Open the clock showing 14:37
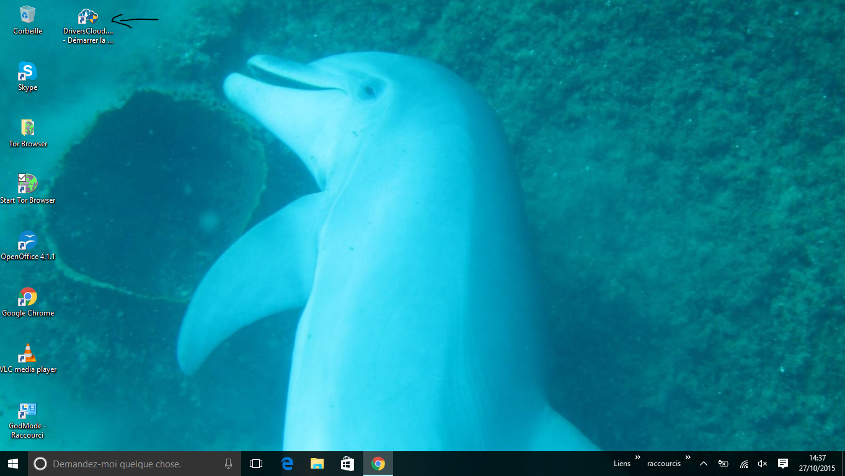This screenshot has width=845, height=476. pos(816,464)
